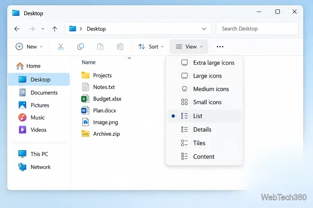Viewport: 313px width, 208px height.
Task: Switch to Content view
Action: pos(204,157)
